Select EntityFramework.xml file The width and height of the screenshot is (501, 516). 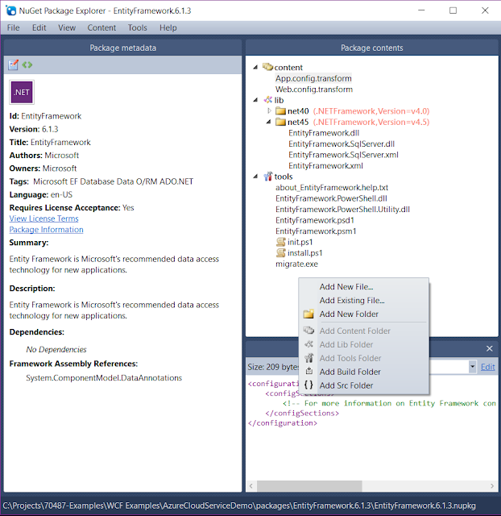point(325,165)
